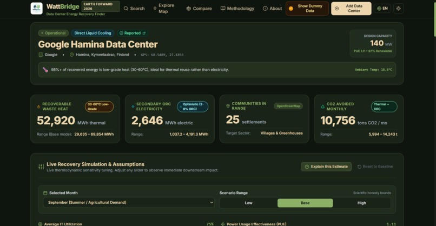Viewport: 436px width, 226px height.
Task: Select the Low scenario range
Action: (x=249, y=203)
